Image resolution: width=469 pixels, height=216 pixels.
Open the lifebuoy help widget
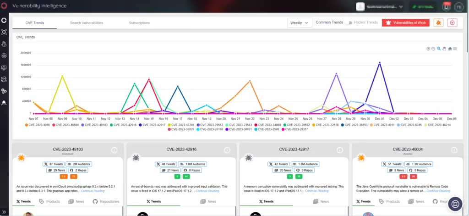[455, 204]
